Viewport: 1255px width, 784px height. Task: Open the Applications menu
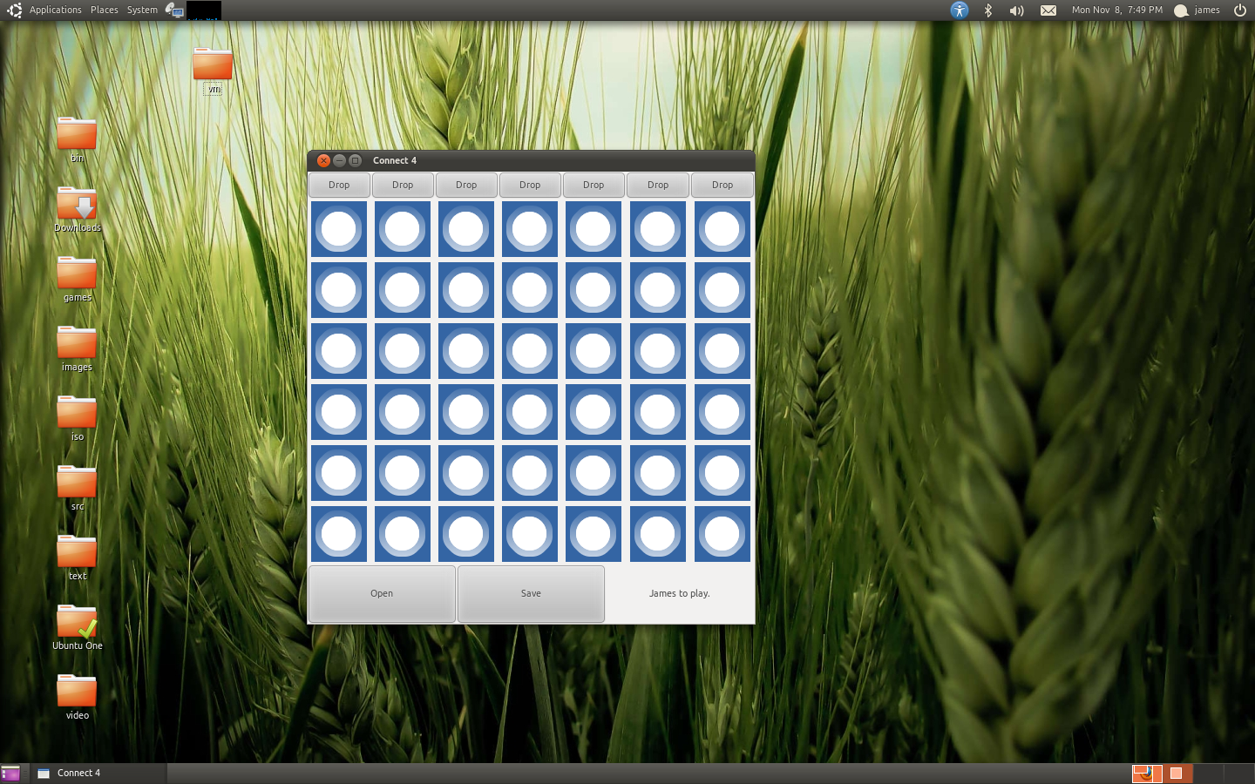55,10
